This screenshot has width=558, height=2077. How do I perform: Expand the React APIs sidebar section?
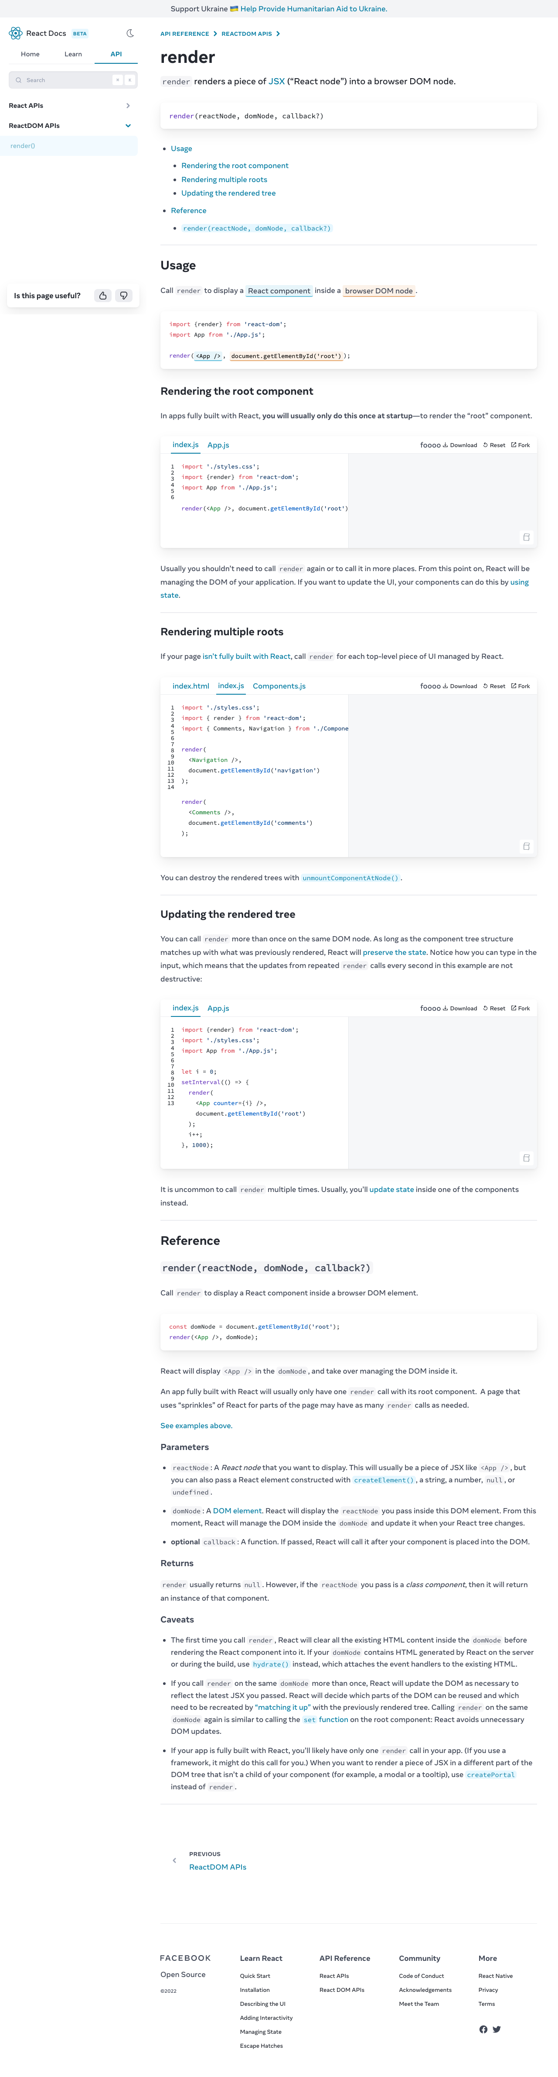[x=128, y=106]
